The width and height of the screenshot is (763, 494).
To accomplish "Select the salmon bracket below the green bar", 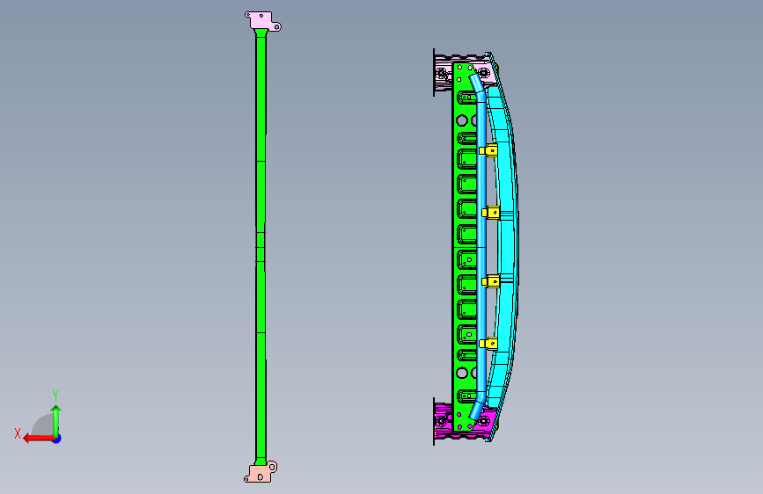I will pos(260,473).
